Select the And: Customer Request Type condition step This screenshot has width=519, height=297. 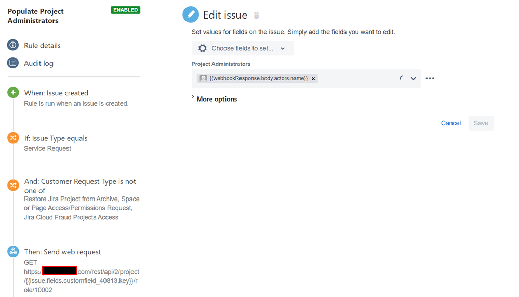click(x=80, y=186)
